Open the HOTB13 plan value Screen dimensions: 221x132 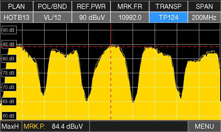coord(17,17)
